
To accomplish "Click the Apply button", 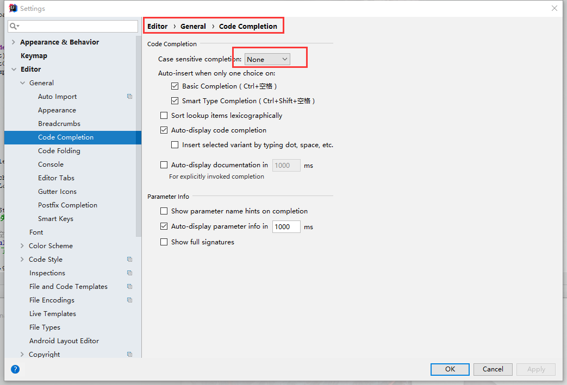I will [536, 369].
